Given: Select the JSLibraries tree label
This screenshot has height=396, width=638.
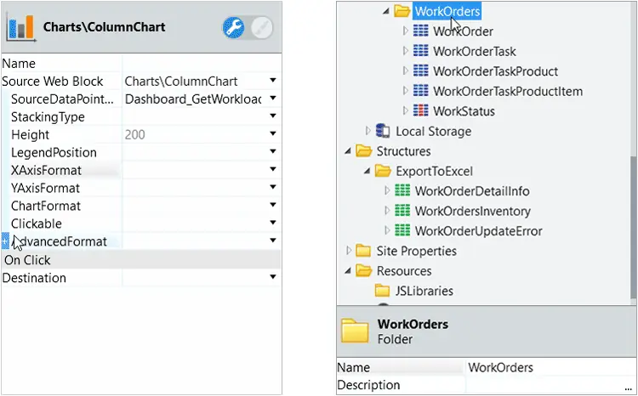Looking at the screenshot, I should click(x=424, y=291).
